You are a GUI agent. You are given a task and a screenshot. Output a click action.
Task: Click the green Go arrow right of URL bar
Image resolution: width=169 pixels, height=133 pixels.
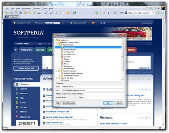tap(159, 13)
